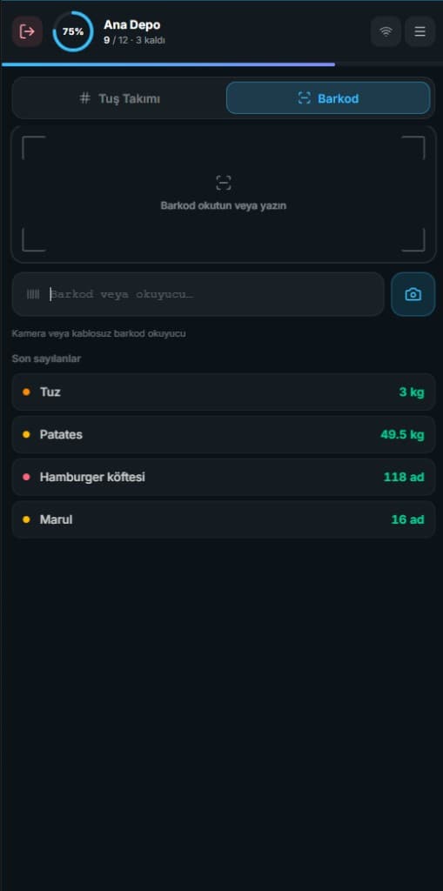Click the hash icon on Tuş Takımı tab

85,98
